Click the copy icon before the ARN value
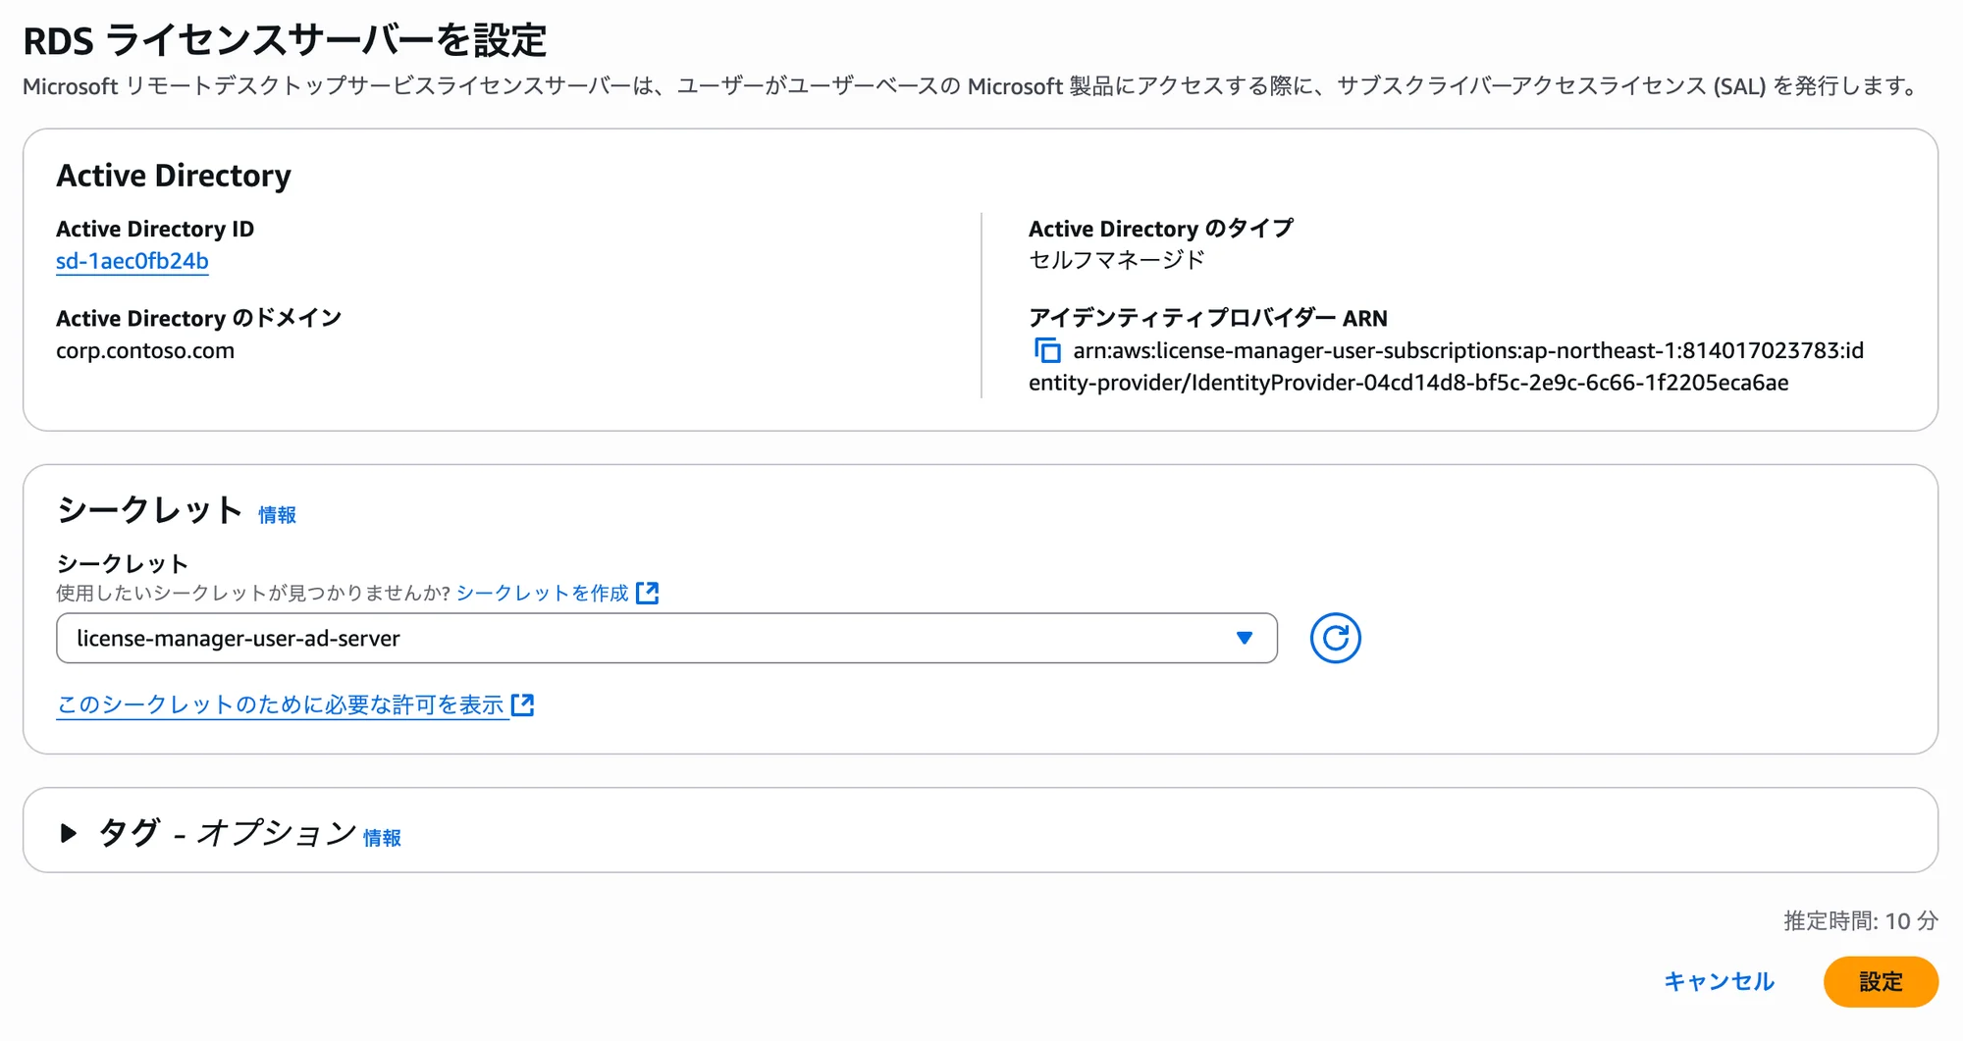Viewport: 1963px width, 1041px height. (x=1049, y=350)
